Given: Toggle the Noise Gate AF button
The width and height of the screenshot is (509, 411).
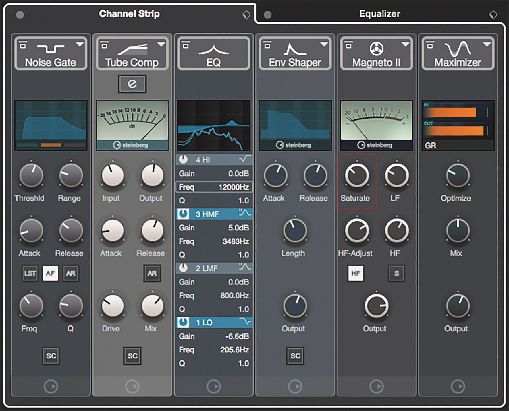Looking at the screenshot, I should 50,273.
